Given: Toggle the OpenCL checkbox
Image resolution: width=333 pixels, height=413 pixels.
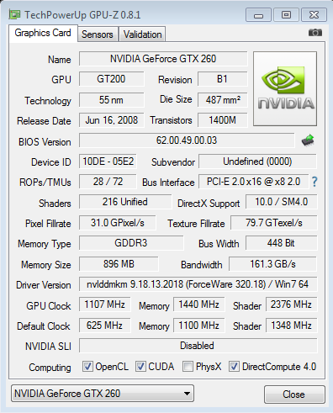Looking at the screenshot, I should pos(87,367).
